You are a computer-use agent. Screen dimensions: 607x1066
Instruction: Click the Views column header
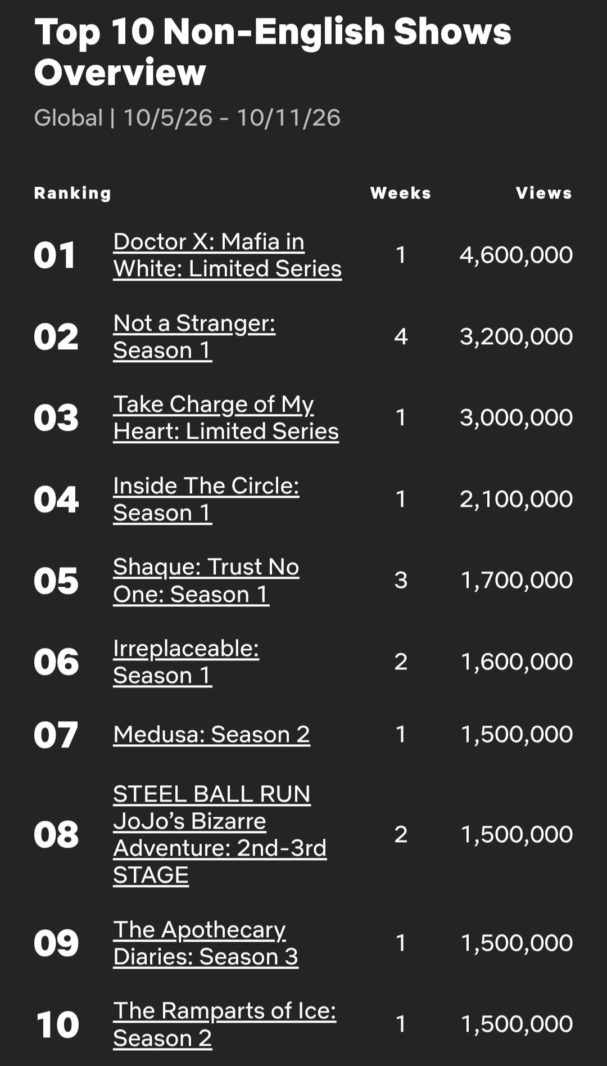pyautogui.click(x=544, y=193)
